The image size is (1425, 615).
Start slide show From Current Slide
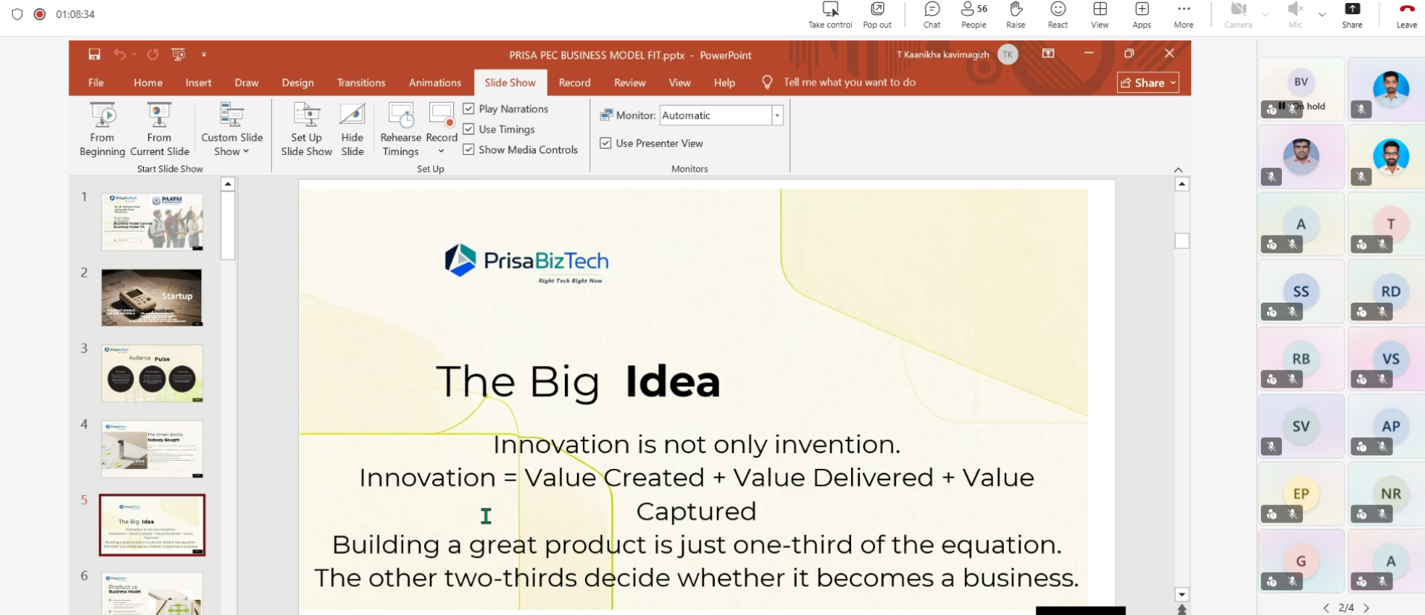pos(159,130)
